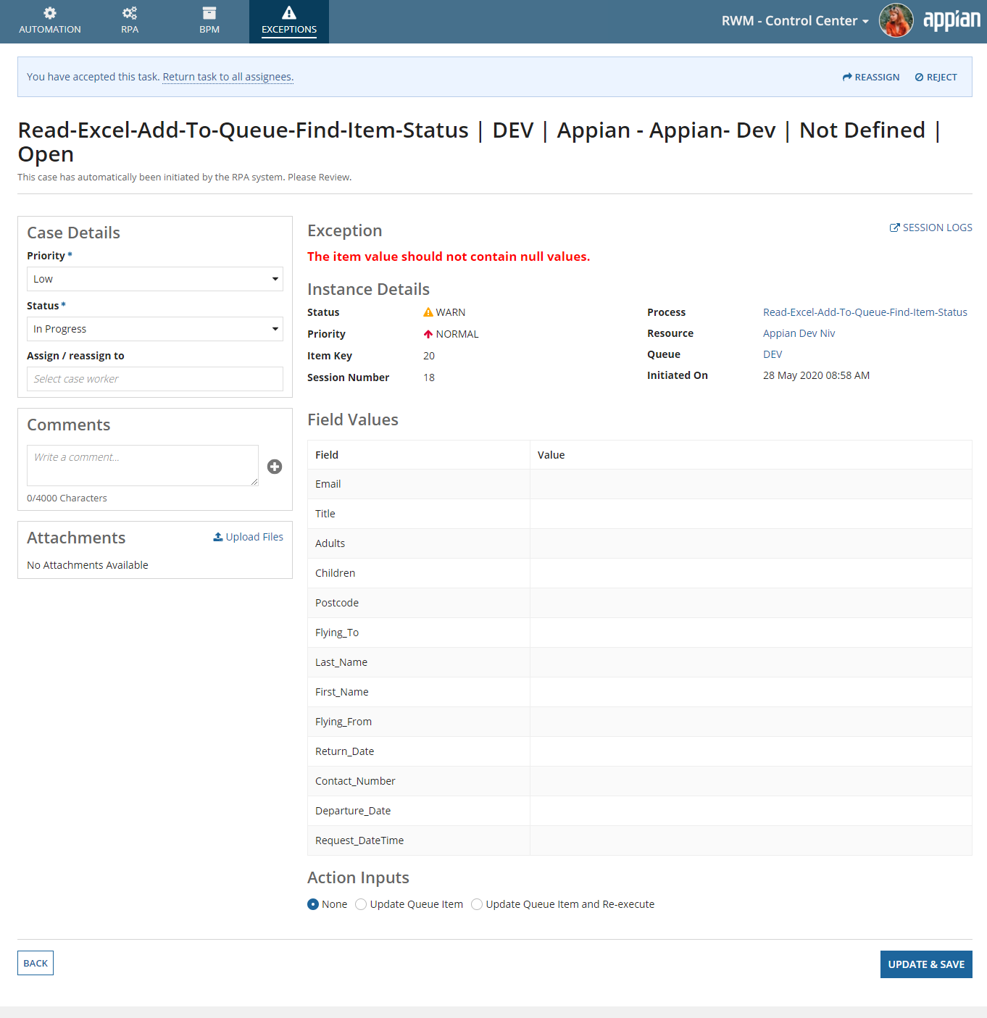Click the No Attachments Available text
The image size is (987, 1018).
(88, 565)
